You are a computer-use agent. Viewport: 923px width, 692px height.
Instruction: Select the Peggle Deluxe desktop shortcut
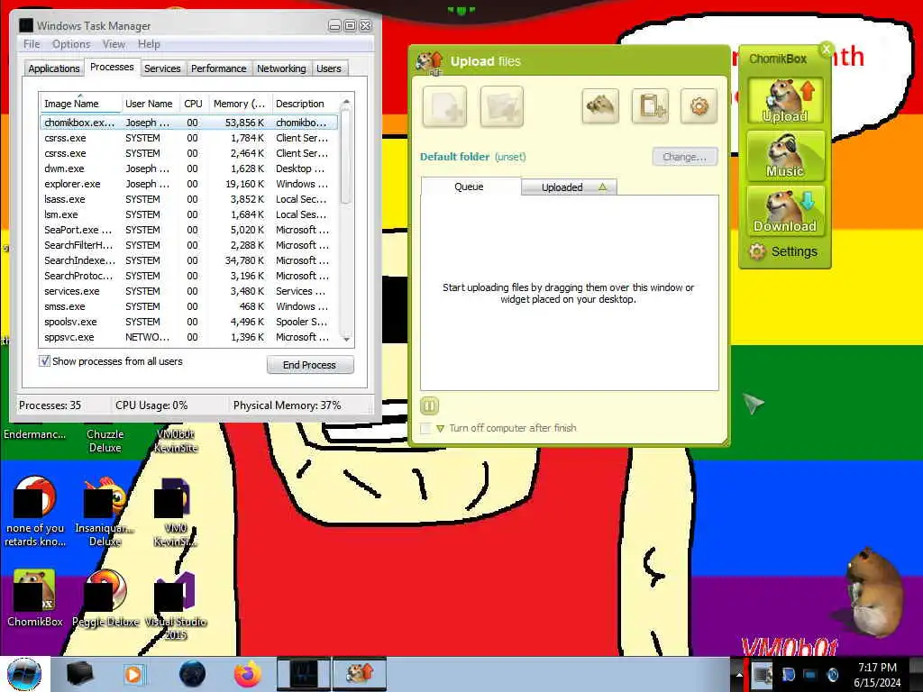pos(105,598)
